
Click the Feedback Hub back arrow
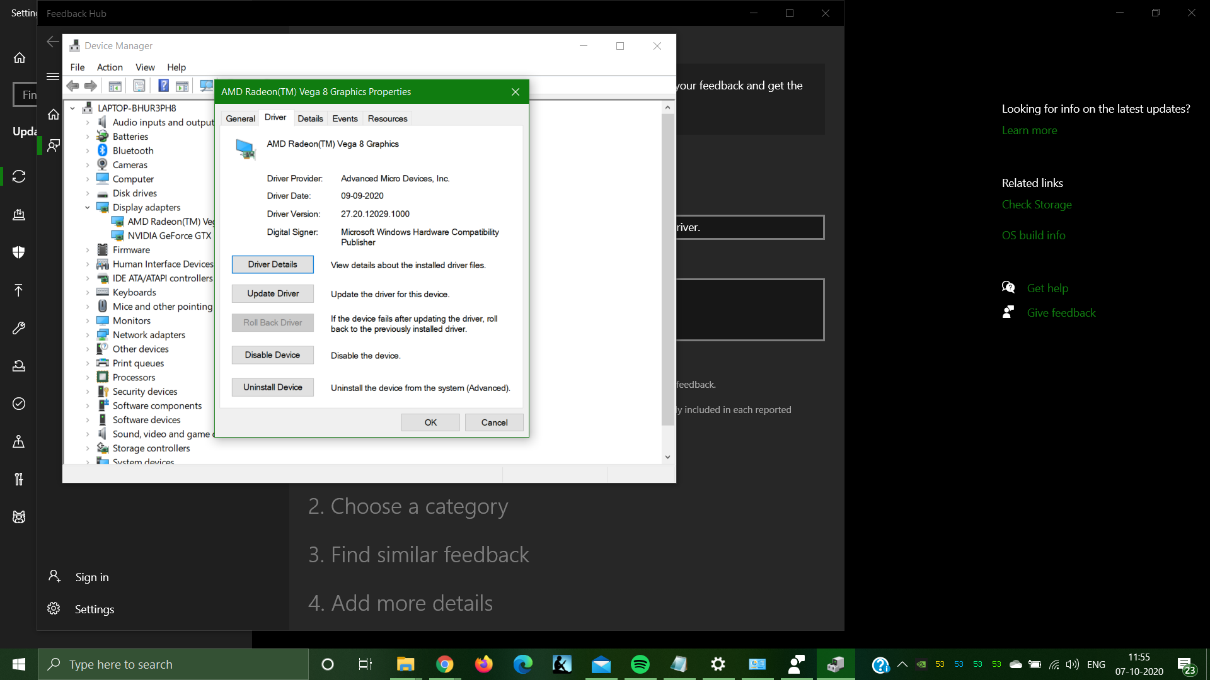(x=53, y=42)
